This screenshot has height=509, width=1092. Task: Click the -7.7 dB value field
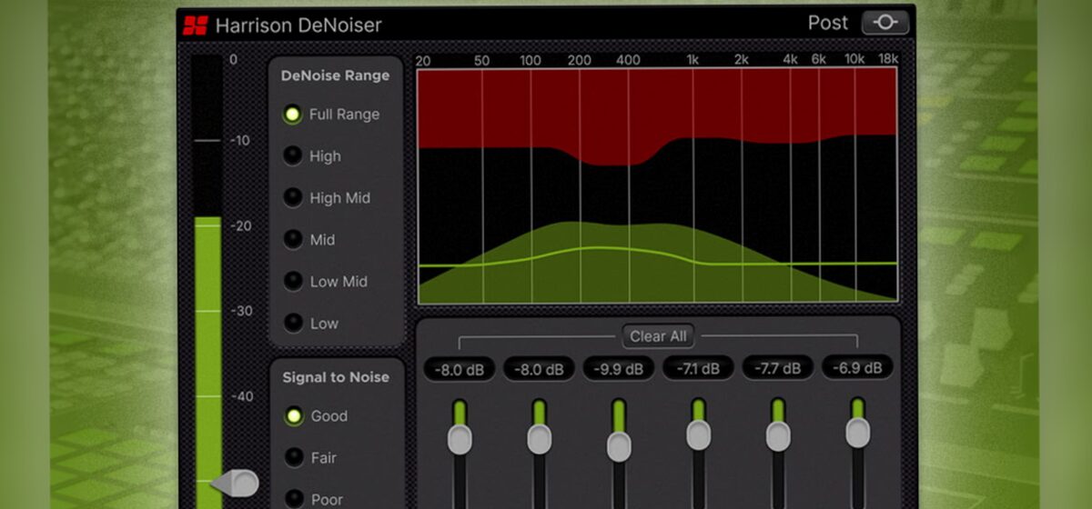click(778, 369)
